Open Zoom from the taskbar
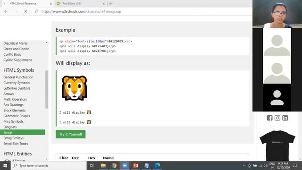 [x=125, y=166]
